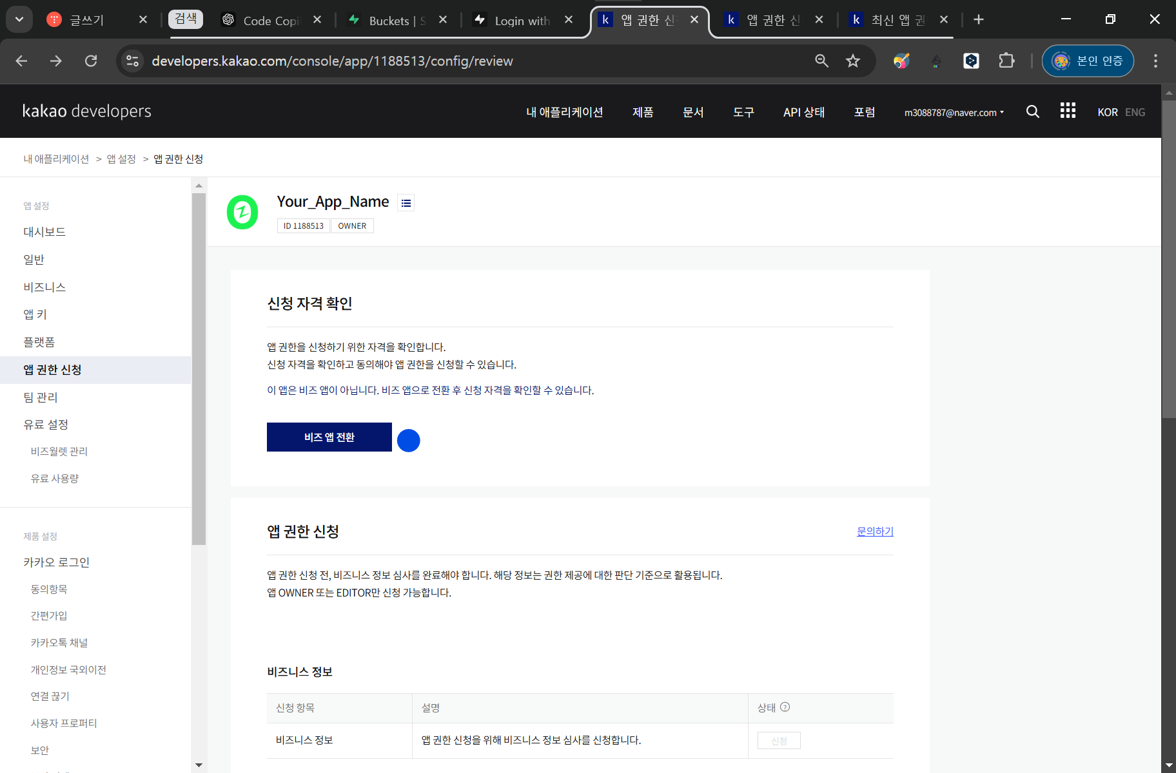Reload the current page
Image resolution: width=1176 pixels, height=773 pixels.
click(x=91, y=61)
